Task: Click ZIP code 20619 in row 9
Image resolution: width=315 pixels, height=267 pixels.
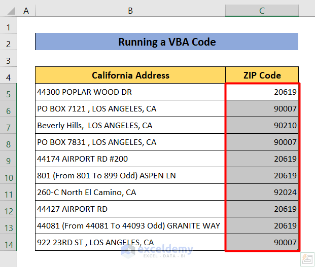Action: (x=262, y=159)
